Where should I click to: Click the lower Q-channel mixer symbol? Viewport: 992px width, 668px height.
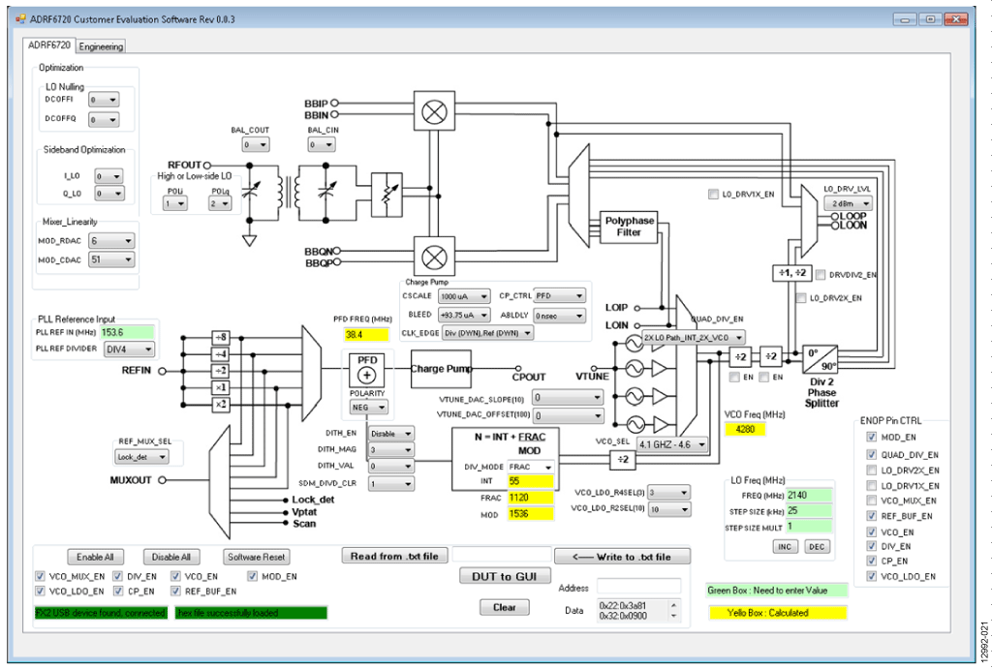434,257
